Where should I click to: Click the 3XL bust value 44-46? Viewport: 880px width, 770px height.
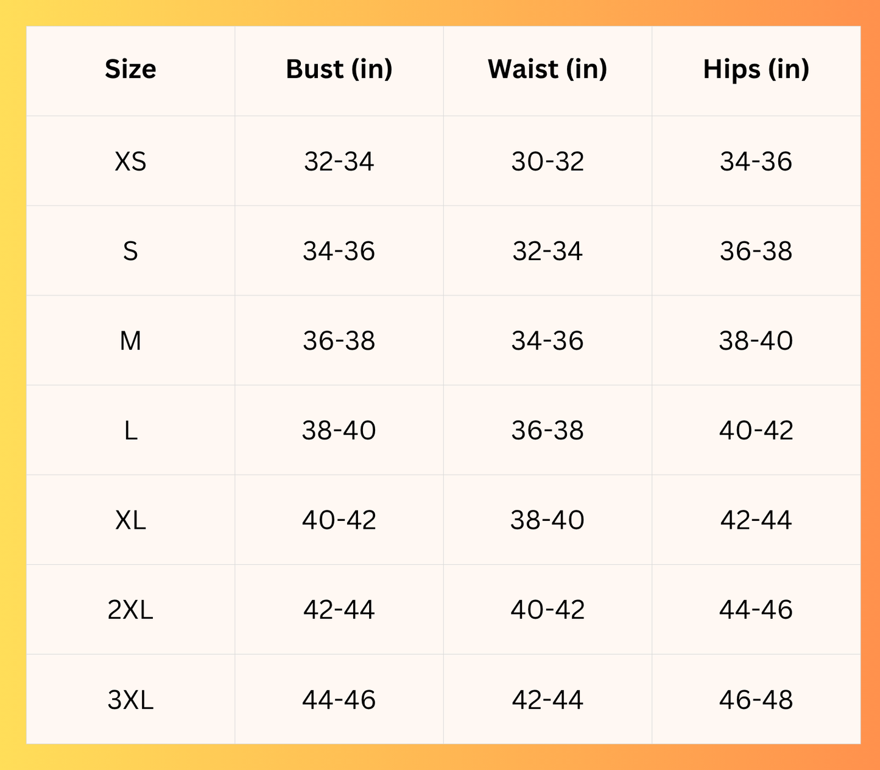[x=339, y=700]
